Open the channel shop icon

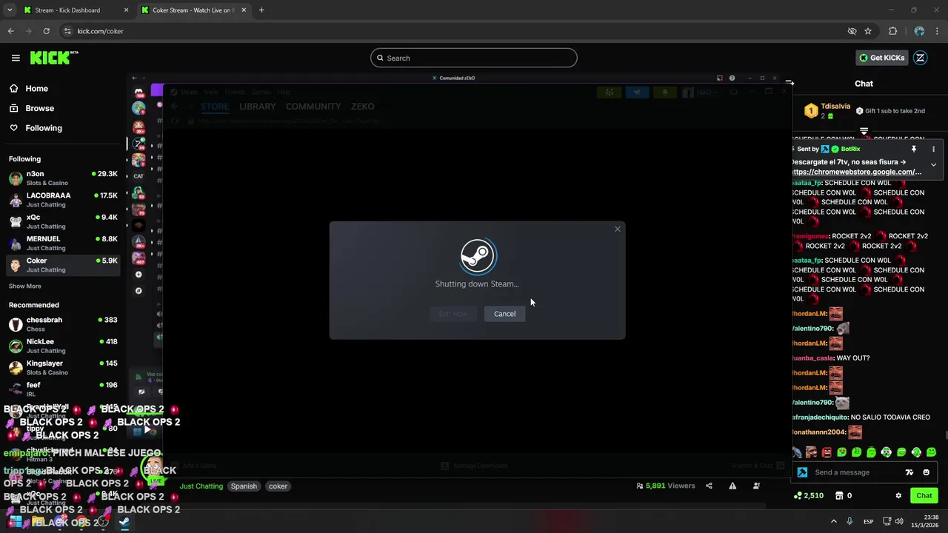click(839, 495)
